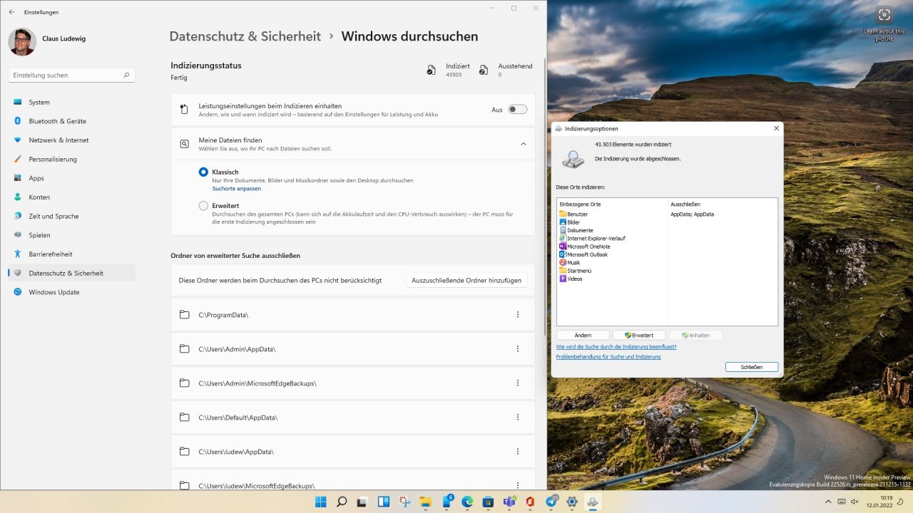Click Erweitert button in Indizierungsoptionen
Screen dimensions: 913x513
(x=638, y=335)
